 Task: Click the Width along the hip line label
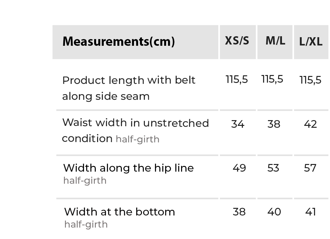click(128, 168)
